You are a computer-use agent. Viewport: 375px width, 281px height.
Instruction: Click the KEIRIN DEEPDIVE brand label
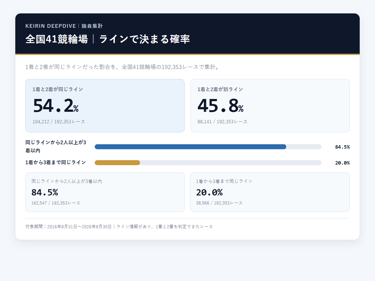(x=51, y=26)
